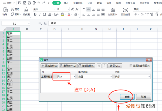Switch to the 插入 ribbon tab

66,3
